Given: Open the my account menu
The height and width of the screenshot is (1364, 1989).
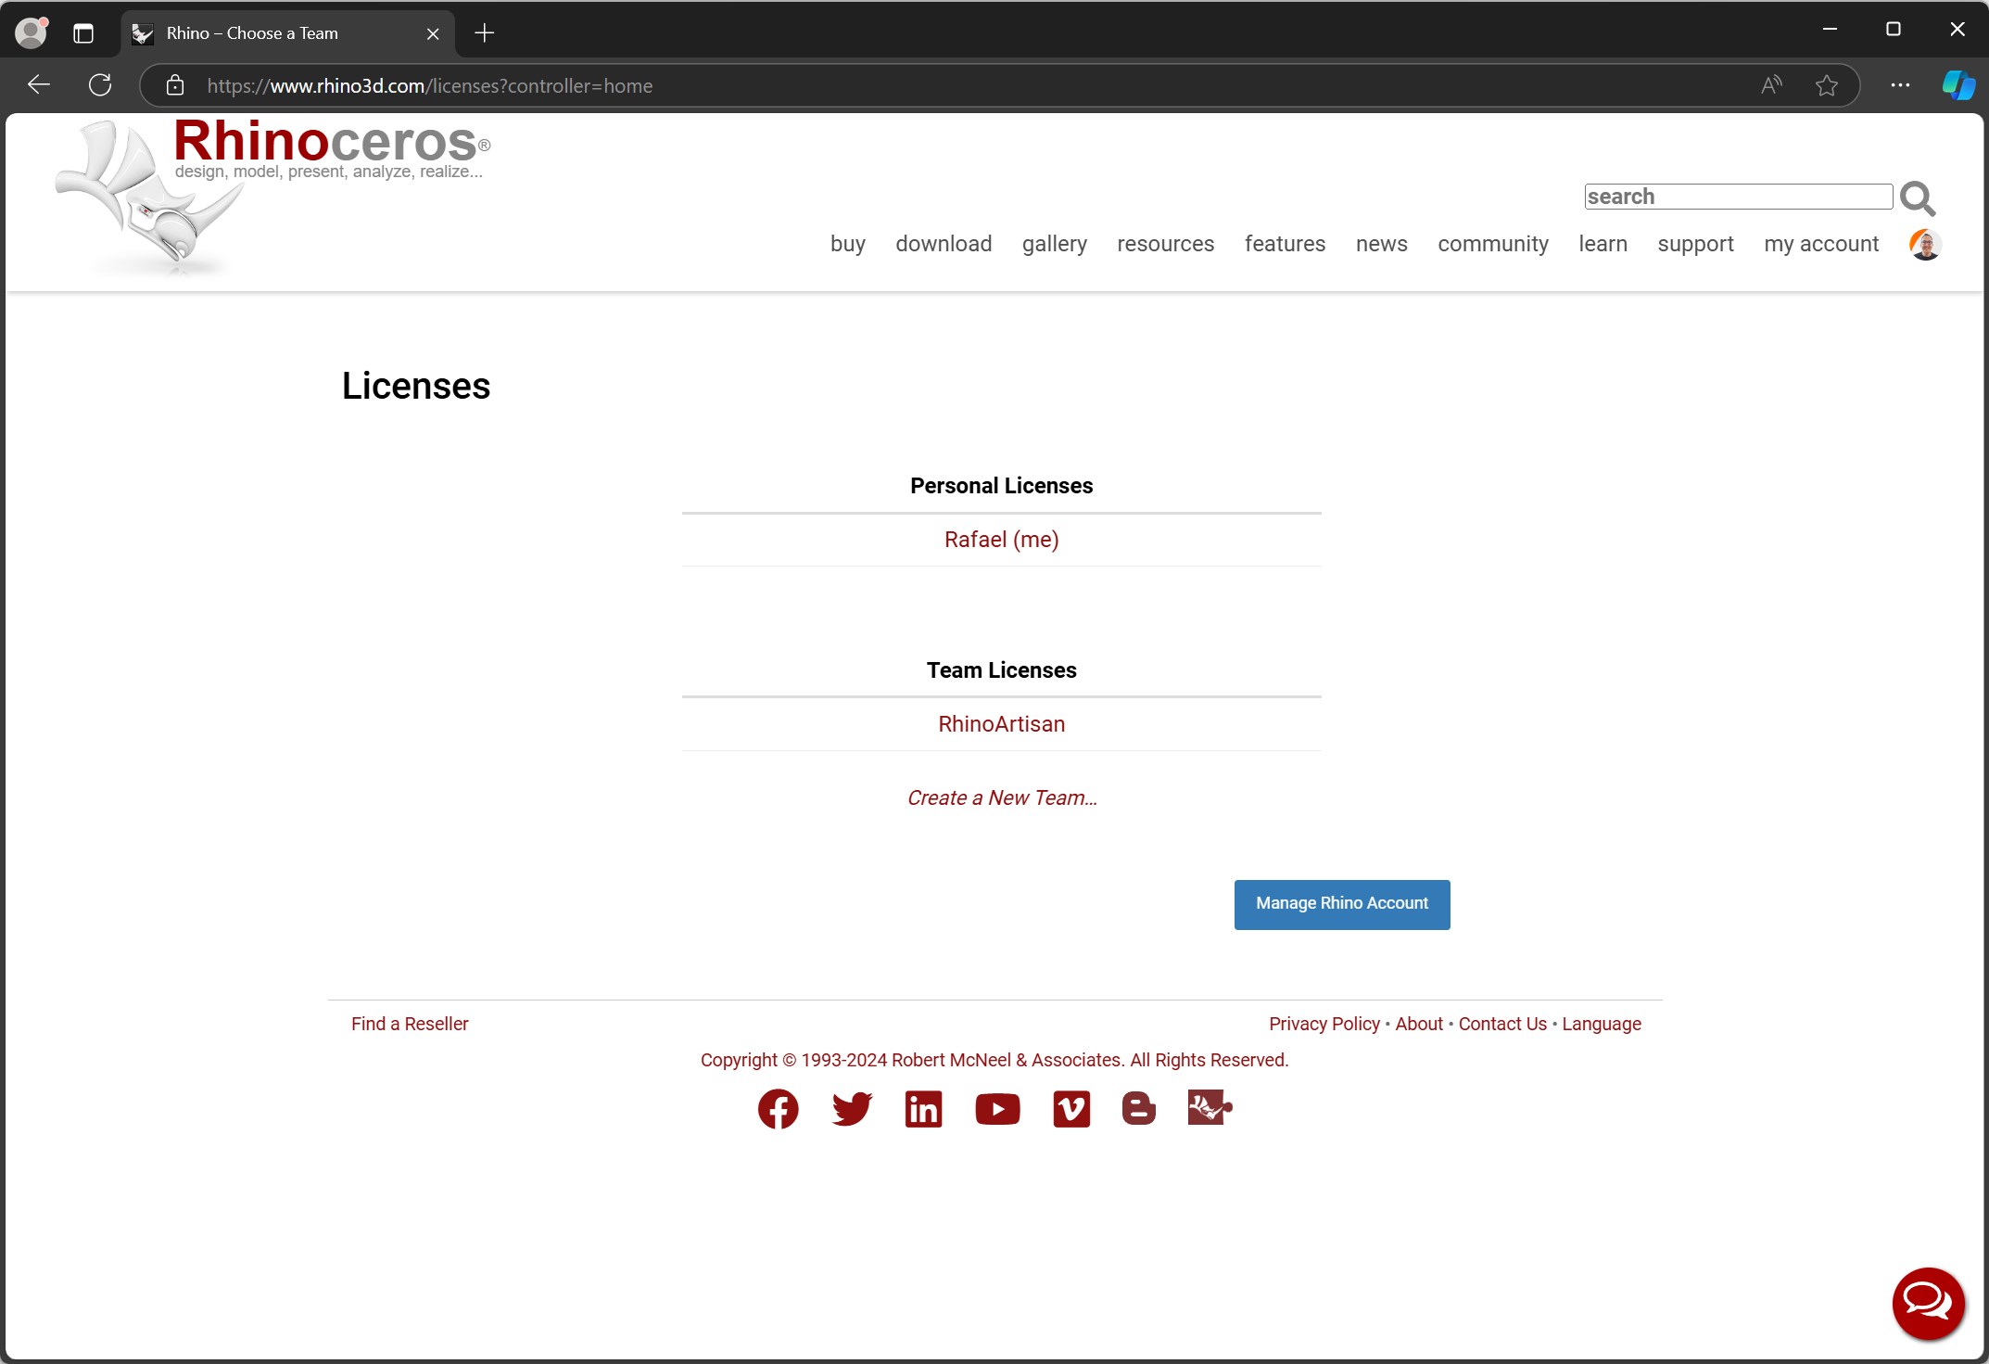Looking at the screenshot, I should click(x=1820, y=244).
